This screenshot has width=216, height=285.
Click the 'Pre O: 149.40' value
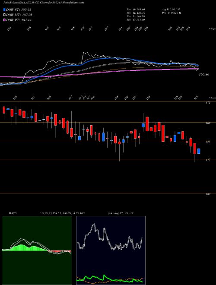click(136, 9)
